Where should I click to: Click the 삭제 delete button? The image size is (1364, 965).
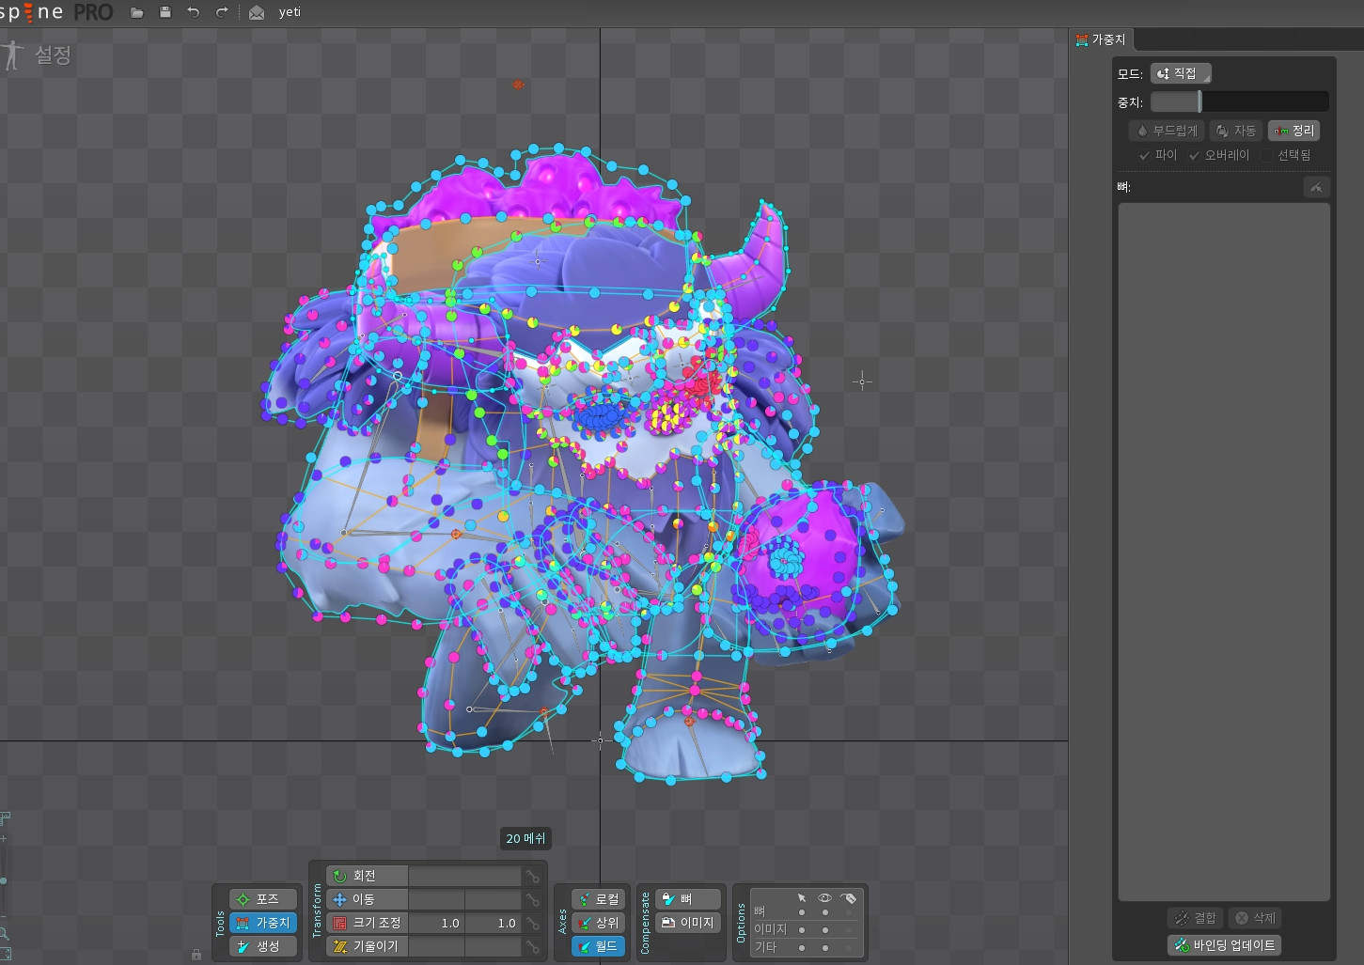1255,918
